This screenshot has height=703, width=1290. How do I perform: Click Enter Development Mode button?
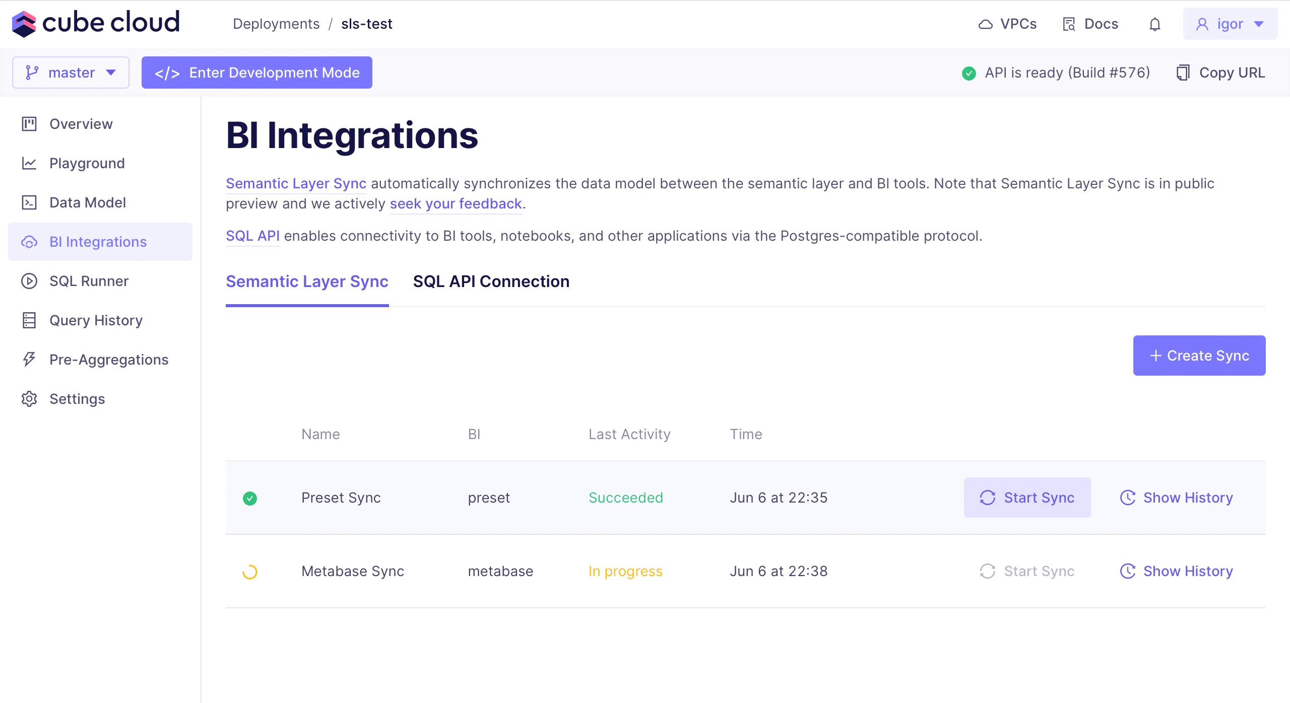pyautogui.click(x=256, y=73)
